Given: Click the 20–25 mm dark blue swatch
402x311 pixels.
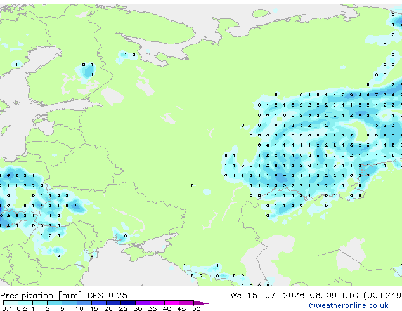Looking at the screenshot, I should 113,303.
